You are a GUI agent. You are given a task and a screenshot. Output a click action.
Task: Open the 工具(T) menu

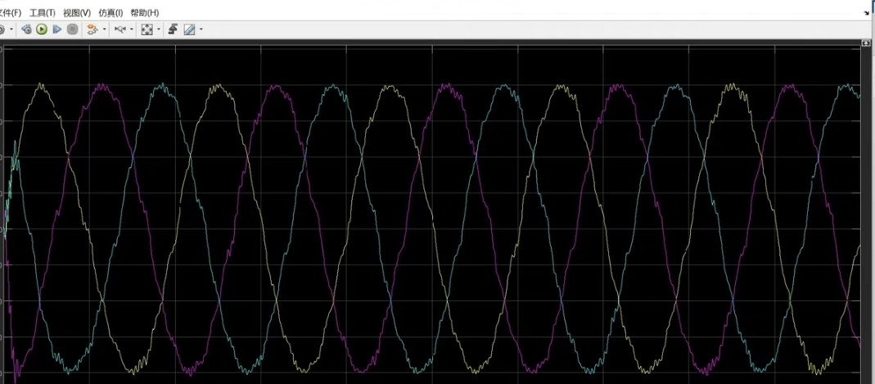click(43, 13)
